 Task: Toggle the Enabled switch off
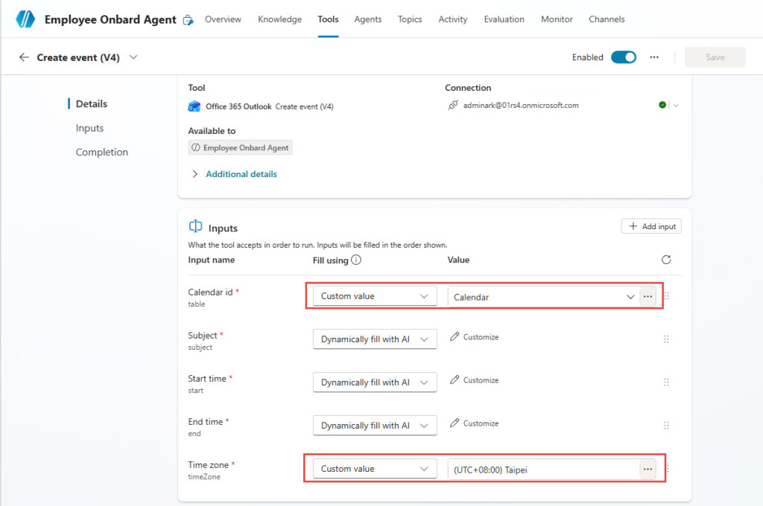tap(624, 57)
